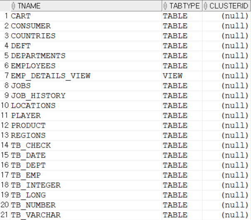Select the TB_LONG name cell
Viewport: 251px width, 220px height.
tap(86, 195)
